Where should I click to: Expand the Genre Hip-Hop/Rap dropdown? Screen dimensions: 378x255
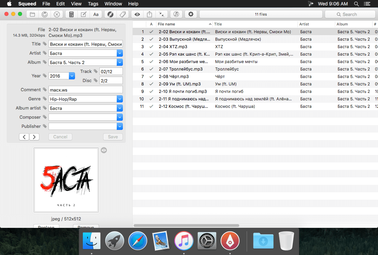click(119, 99)
